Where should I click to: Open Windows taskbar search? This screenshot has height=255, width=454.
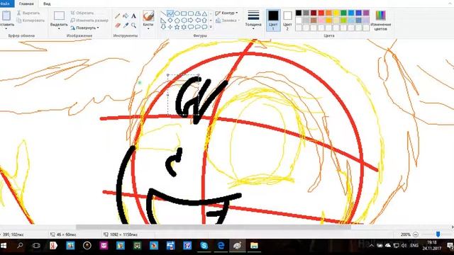point(20,246)
